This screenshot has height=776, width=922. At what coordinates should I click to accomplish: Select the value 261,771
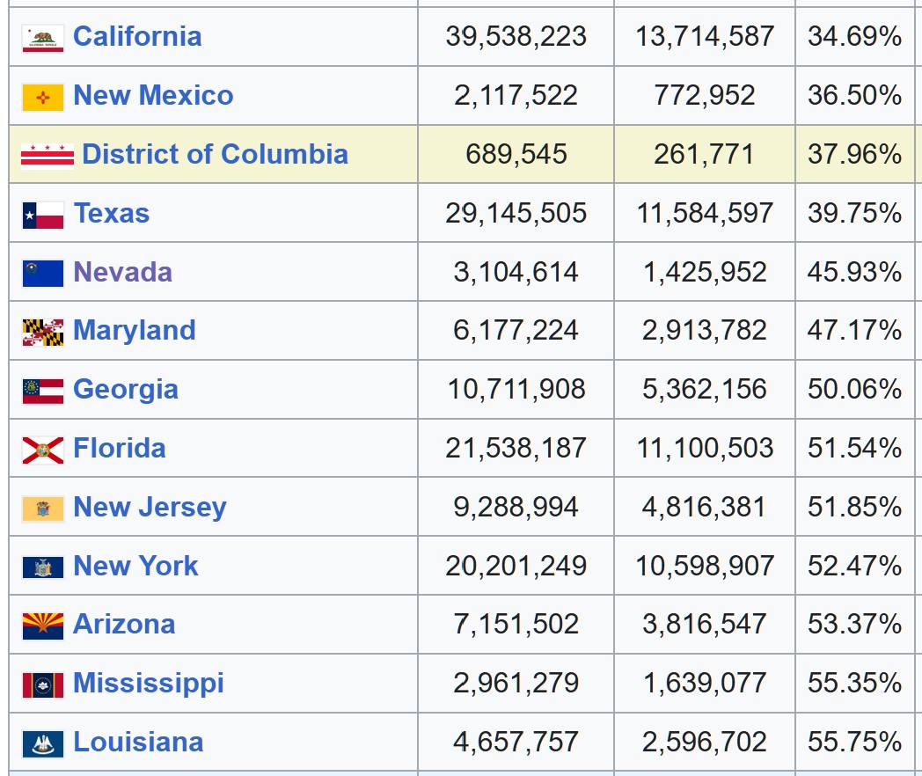pos(705,154)
